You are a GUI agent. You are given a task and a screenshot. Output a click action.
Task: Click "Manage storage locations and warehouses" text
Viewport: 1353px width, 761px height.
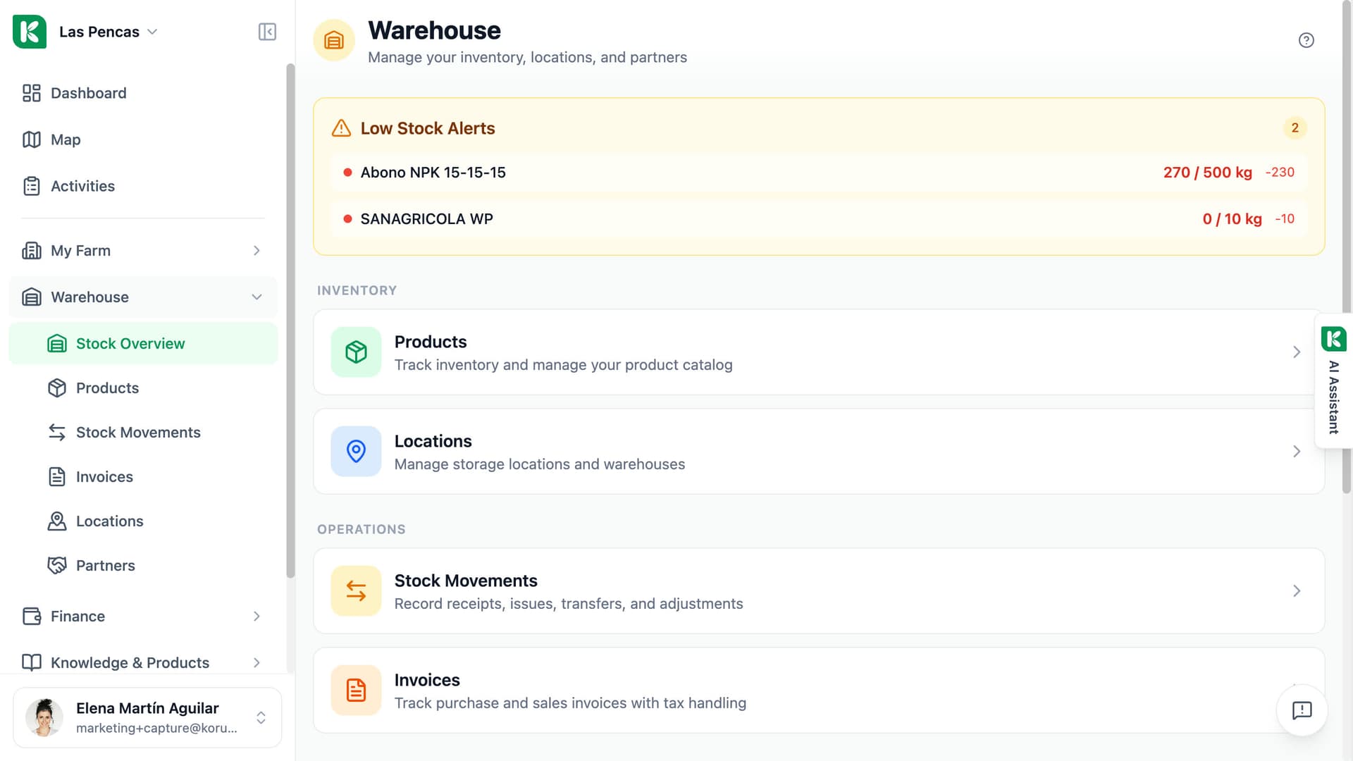pyautogui.click(x=539, y=464)
